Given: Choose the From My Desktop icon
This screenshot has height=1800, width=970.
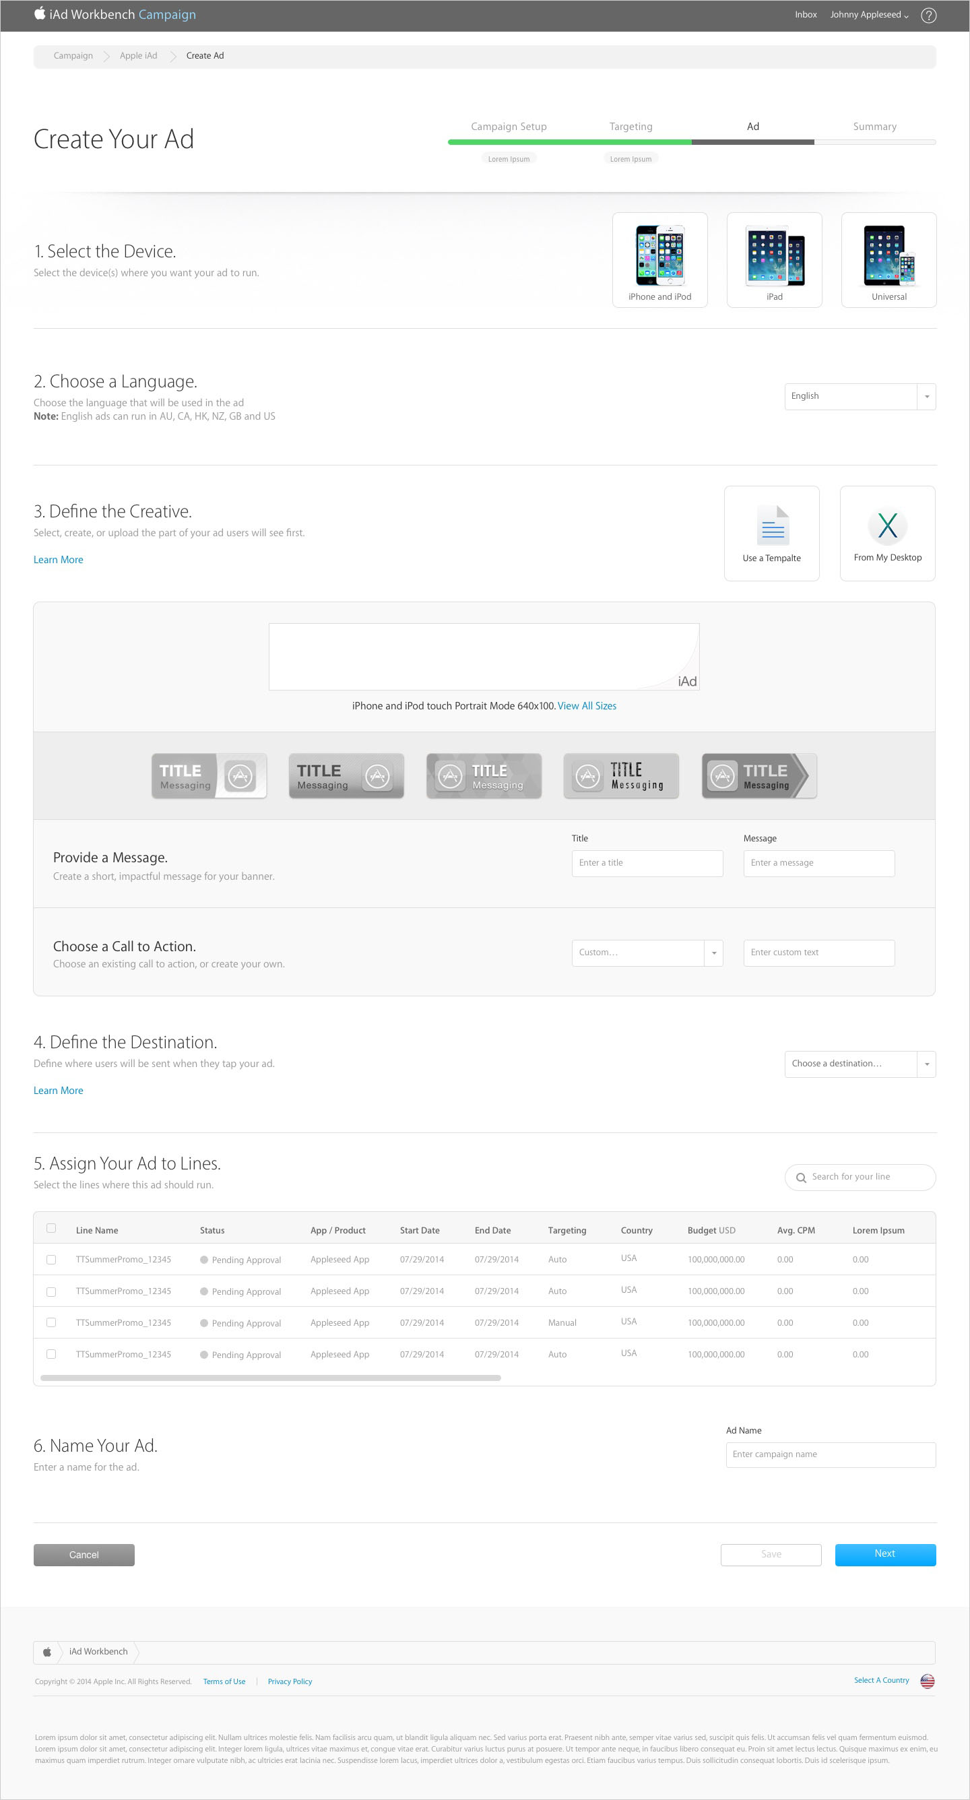Looking at the screenshot, I should click(887, 525).
